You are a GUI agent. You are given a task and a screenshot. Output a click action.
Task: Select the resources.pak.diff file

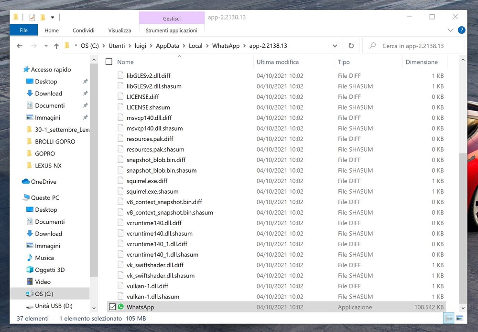pyautogui.click(x=150, y=139)
